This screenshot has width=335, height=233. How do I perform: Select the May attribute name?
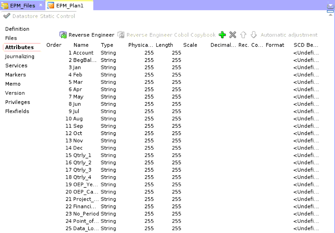78,97
